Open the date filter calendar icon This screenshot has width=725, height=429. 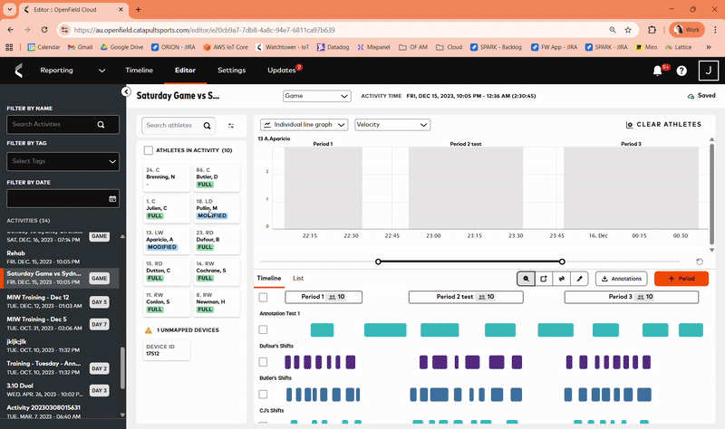[x=112, y=198]
